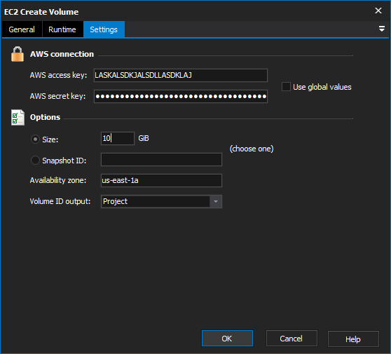Click the AWS connection padlock icon
Screen dimensions: 391x354
[18, 54]
